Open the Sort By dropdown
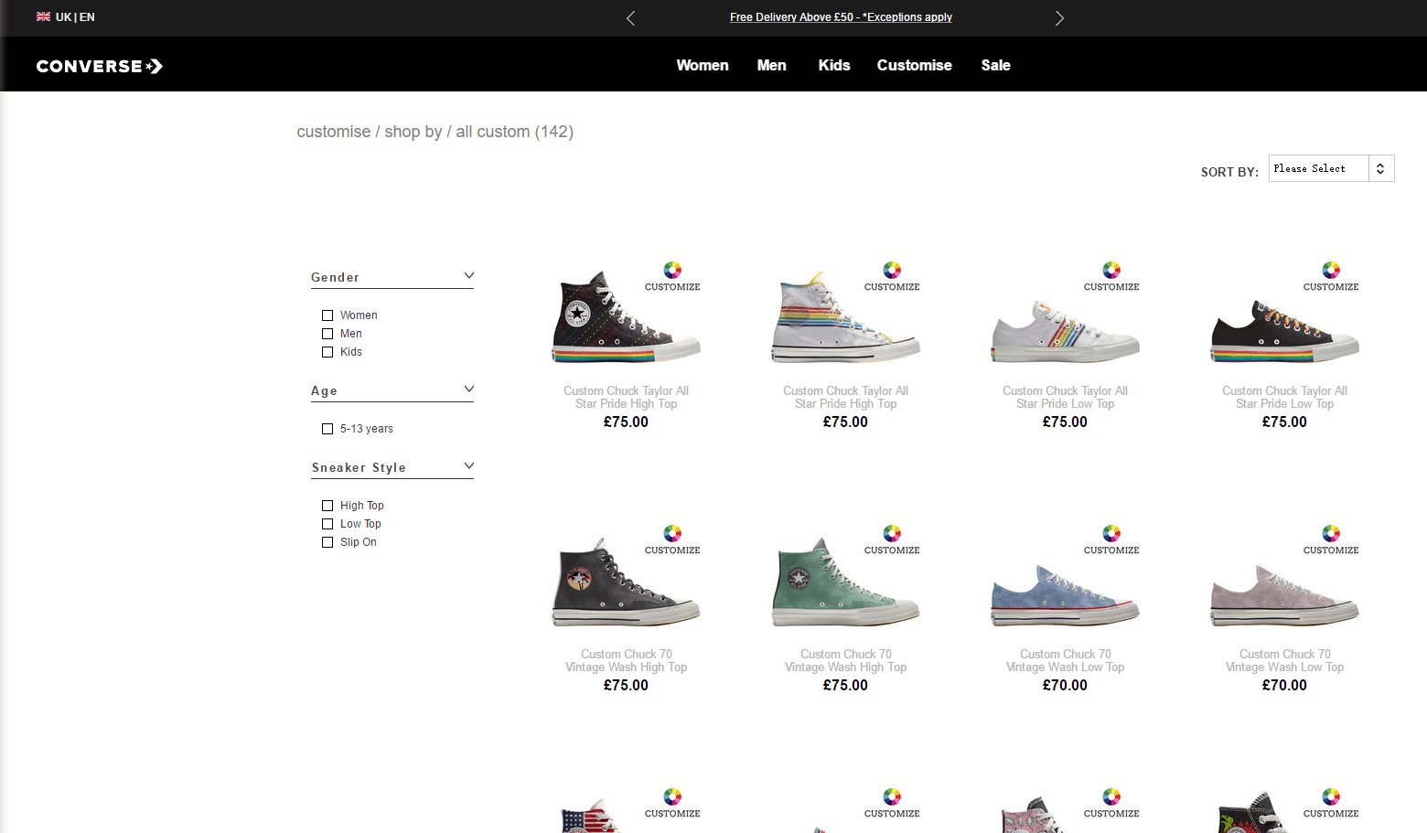The height and width of the screenshot is (833, 1427). click(x=1331, y=168)
